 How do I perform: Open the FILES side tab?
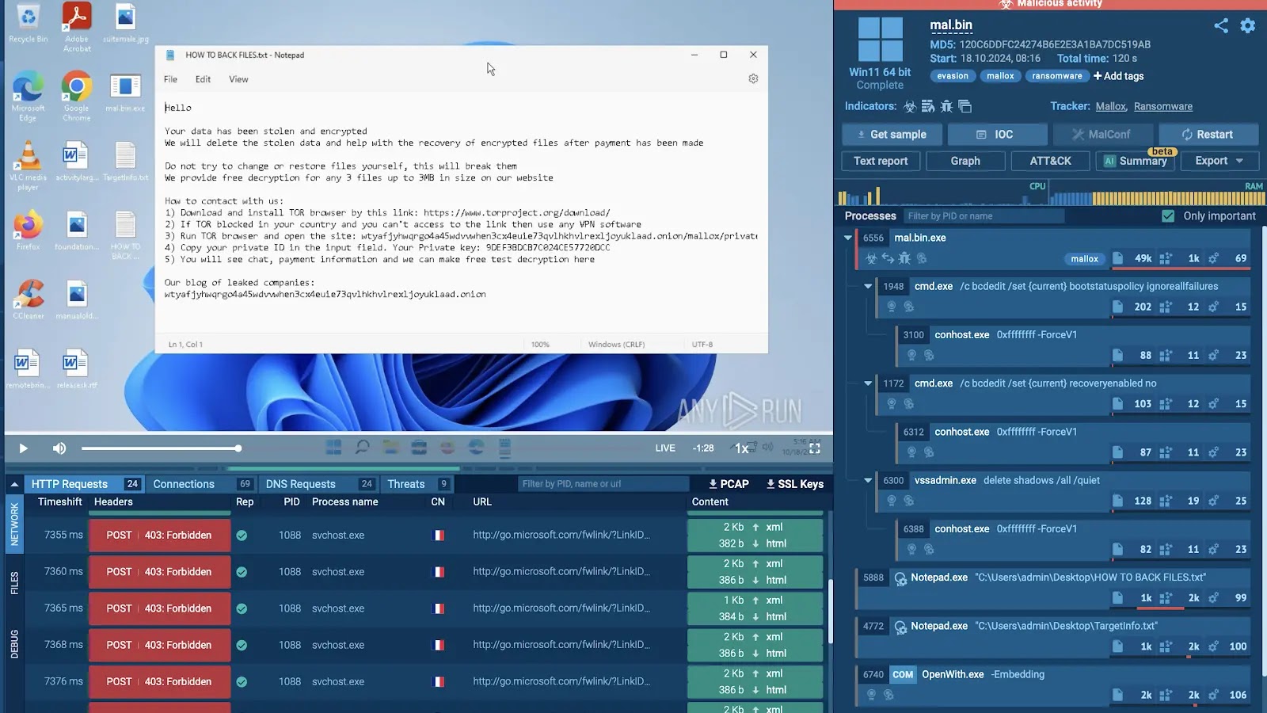14,583
